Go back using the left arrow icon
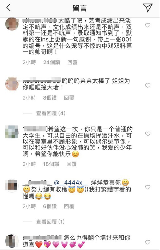Image resolution: width=160 pixels, height=250 pixels. click(x=8, y=8)
